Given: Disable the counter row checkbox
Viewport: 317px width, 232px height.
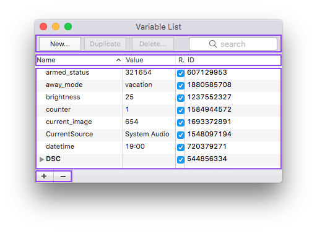Looking at the screenshot, I should 181,110.
